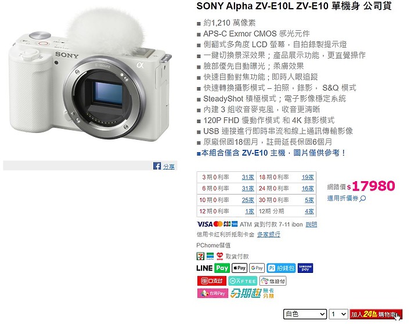Add item to 24h shopping cart
Viewport: 418px width, 324px height.
point(376,314)
